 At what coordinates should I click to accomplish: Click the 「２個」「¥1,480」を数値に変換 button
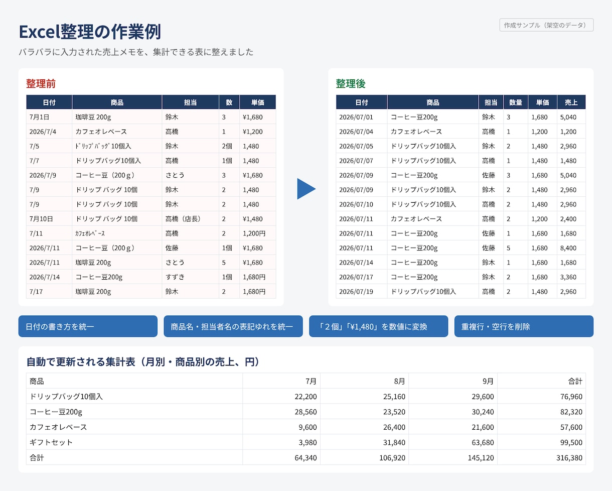(379, 326)
